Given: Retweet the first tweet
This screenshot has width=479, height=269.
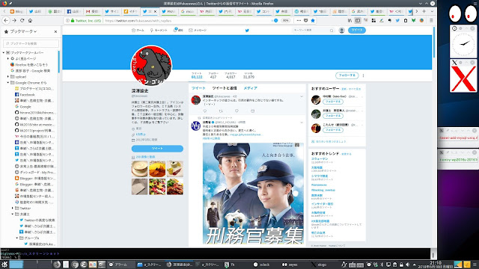Looking at the screenshot, I should [x=221, y=111].
